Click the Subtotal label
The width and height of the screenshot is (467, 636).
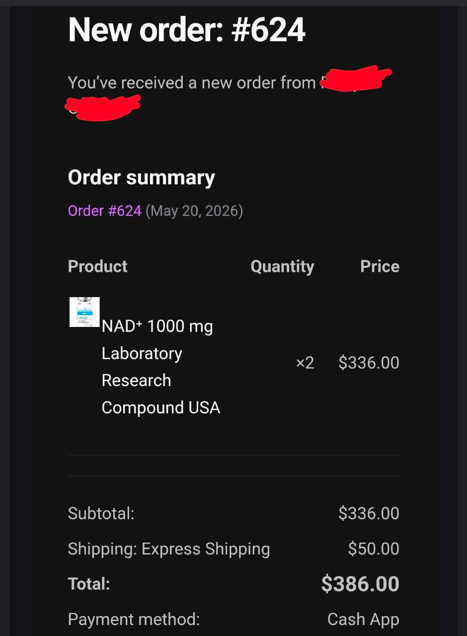tap(101, 513)
